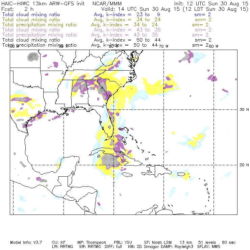250x250 pixels.
Task: Click the black "Total precipitation mixing ratio" legend label
Action: (x=40, y=45)
